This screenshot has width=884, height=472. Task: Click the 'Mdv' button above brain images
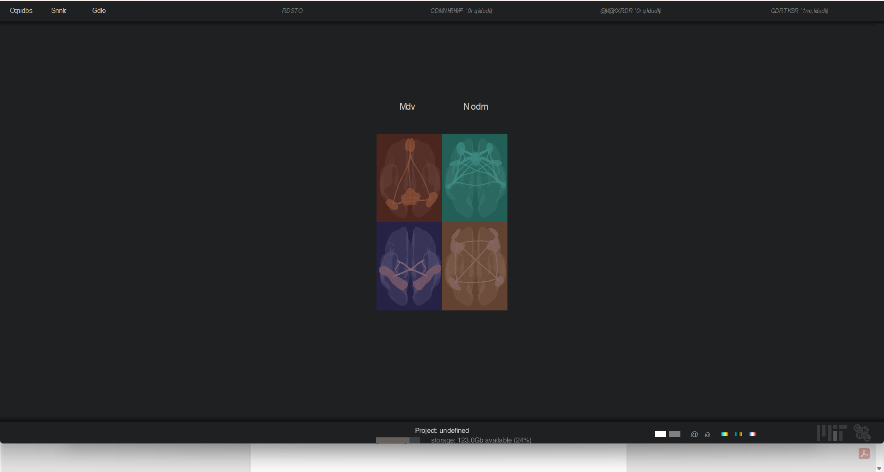[407, 106]
